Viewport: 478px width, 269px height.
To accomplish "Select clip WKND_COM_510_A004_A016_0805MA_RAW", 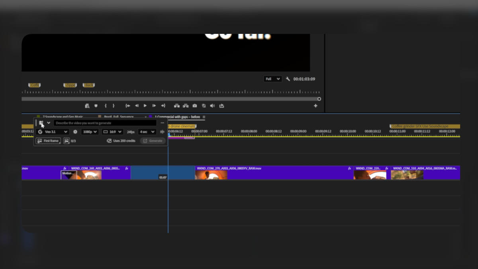I will (x=425, y=173).
